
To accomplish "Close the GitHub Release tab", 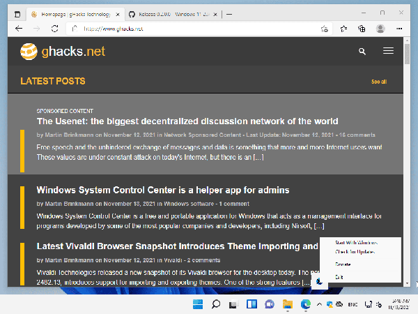I will point(215,15).
